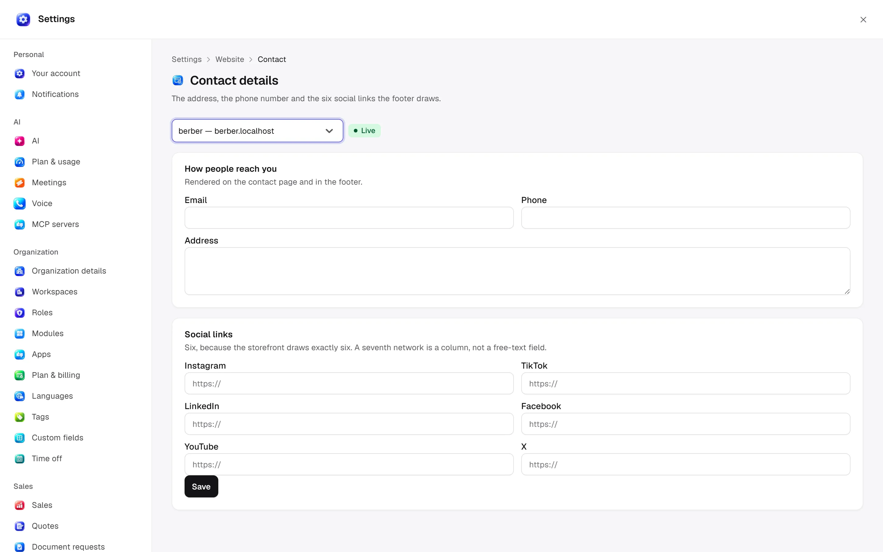The image size is (883, 552).
Task: Click the Organization details building icon
Action: pyautogui.click(x=20, y=271)
